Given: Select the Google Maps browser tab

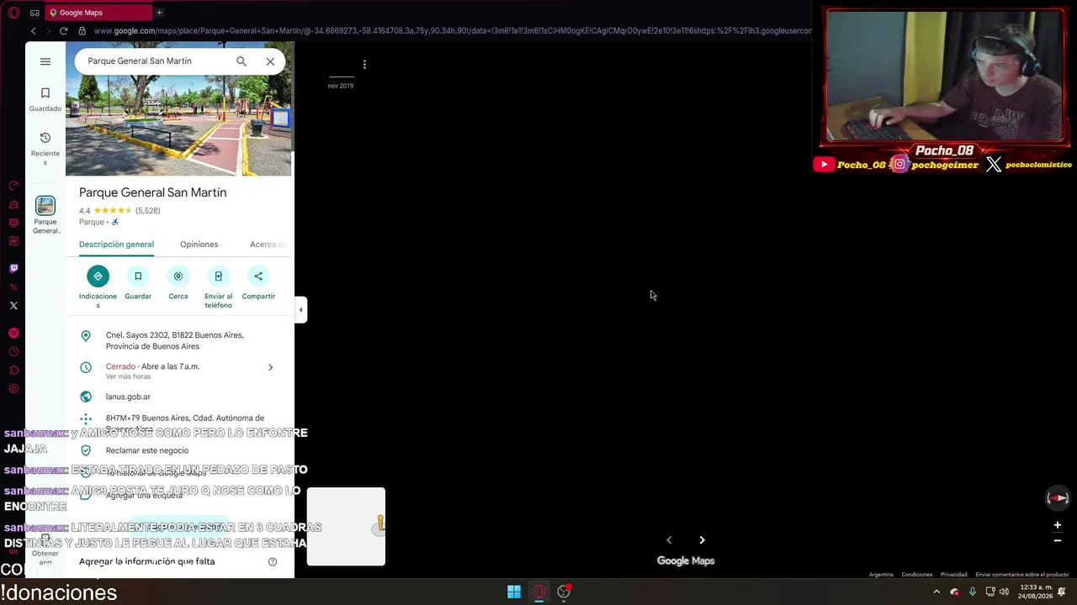Looking at the screenshot, I should point(98,13).
